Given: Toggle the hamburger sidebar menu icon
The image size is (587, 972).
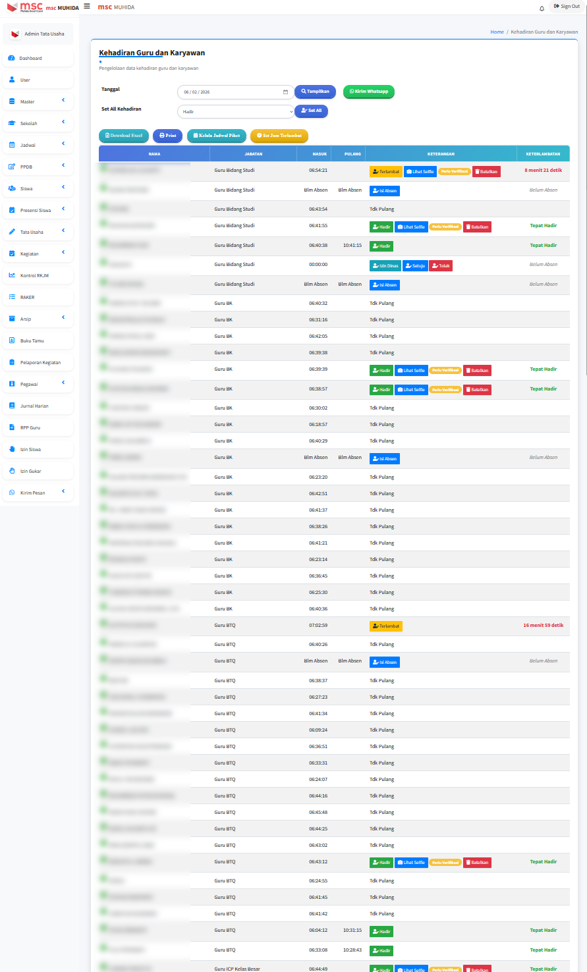Looking at the screenshot, I should click(x=87, y=7).
